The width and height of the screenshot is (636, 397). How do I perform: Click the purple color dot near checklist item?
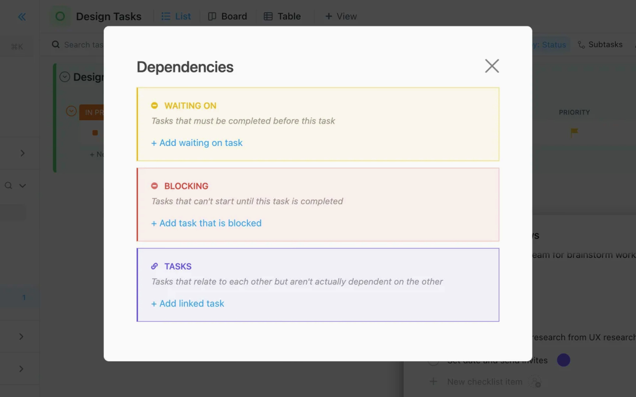pyautogui.click(x=563, y=360)
